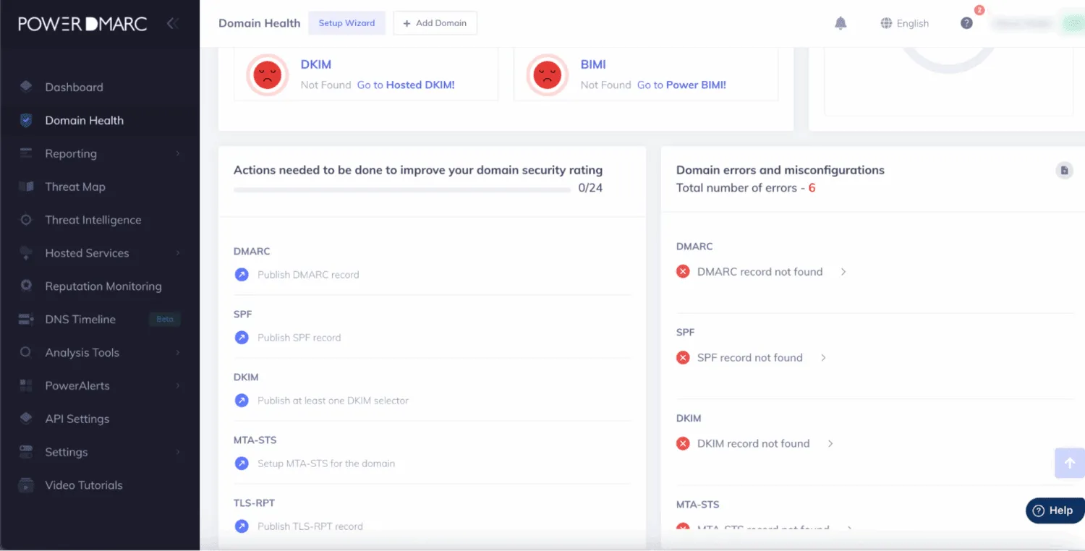Expand DMARC record not found details
Viewport: 1085px width, 551px height.
(x=843, y=272)
